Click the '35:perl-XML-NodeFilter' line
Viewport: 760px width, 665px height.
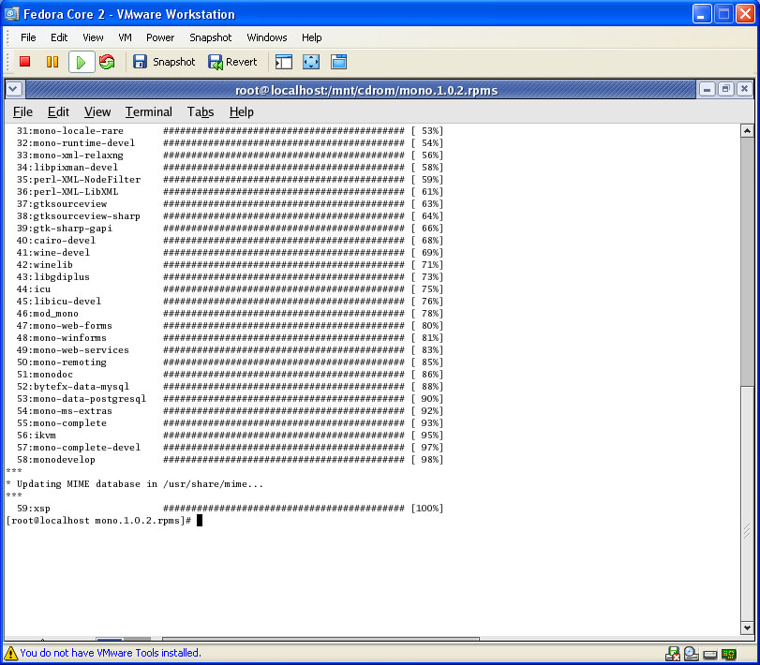point(231,180)
